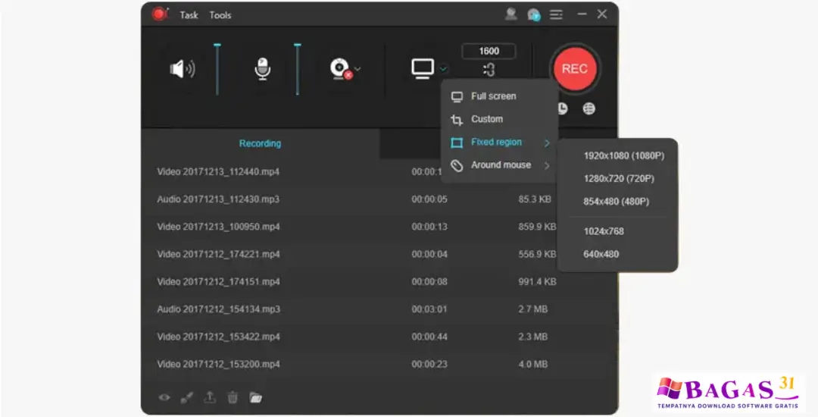Minimize the recorder window
Screen dimensions: 818x417
click(582, 14)
